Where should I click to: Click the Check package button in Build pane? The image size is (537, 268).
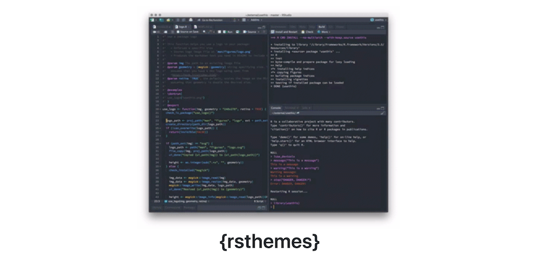click(307, 32)
